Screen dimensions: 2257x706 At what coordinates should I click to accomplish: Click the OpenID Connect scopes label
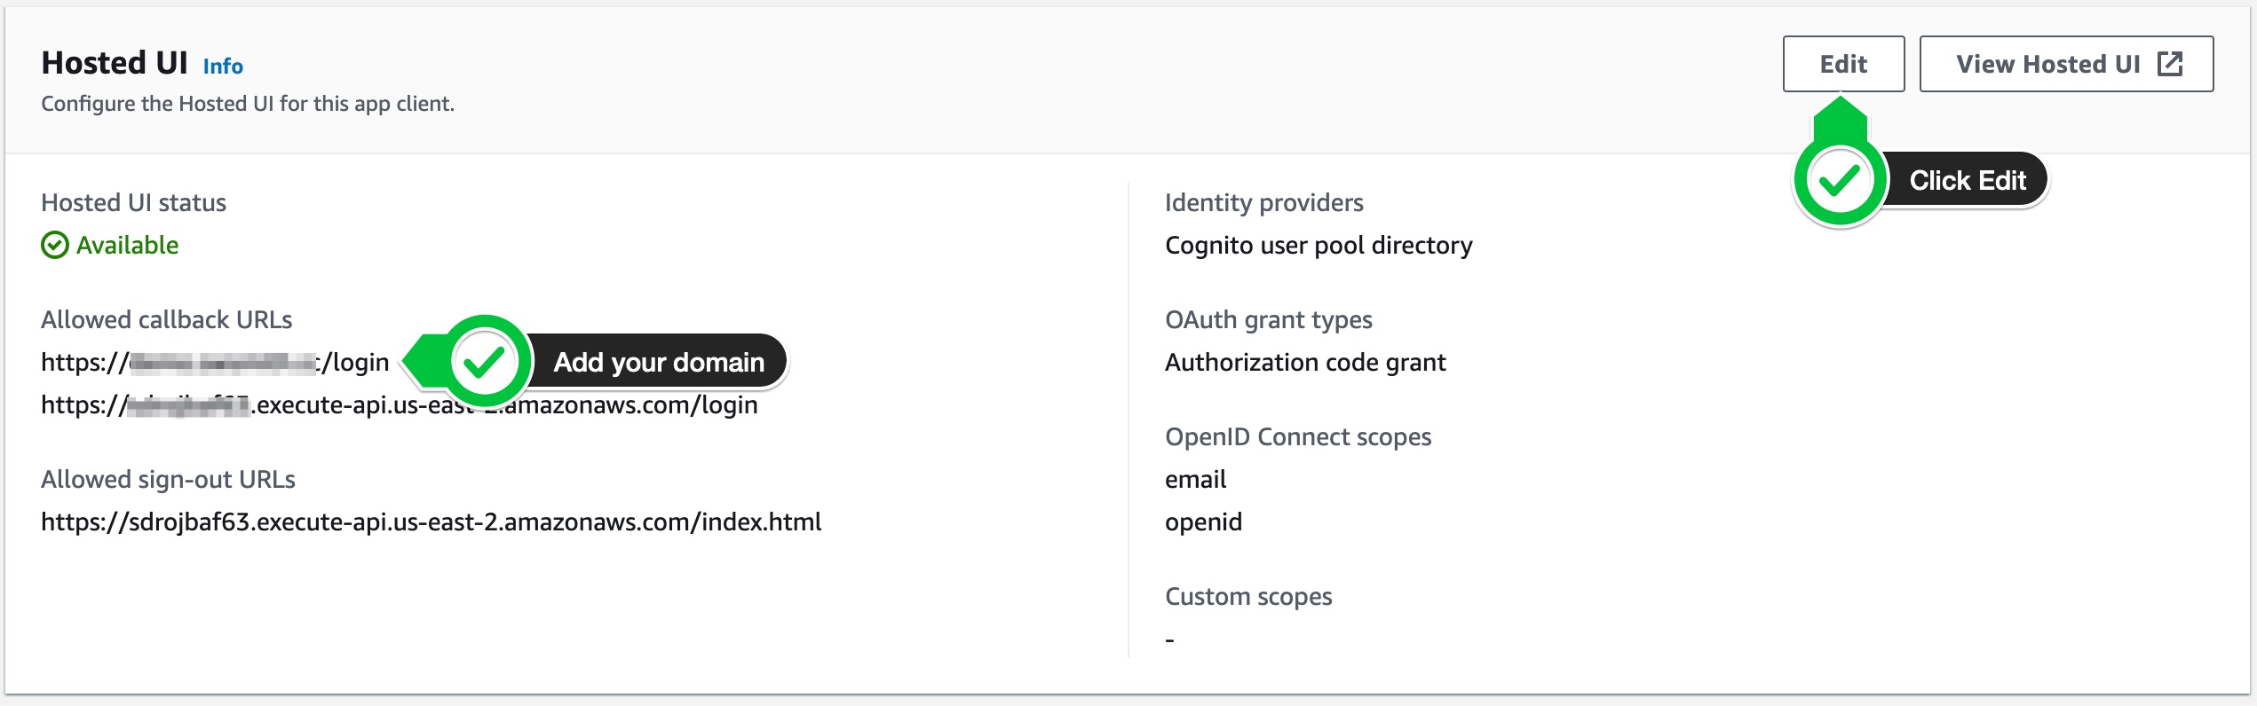pos(1298,436)
